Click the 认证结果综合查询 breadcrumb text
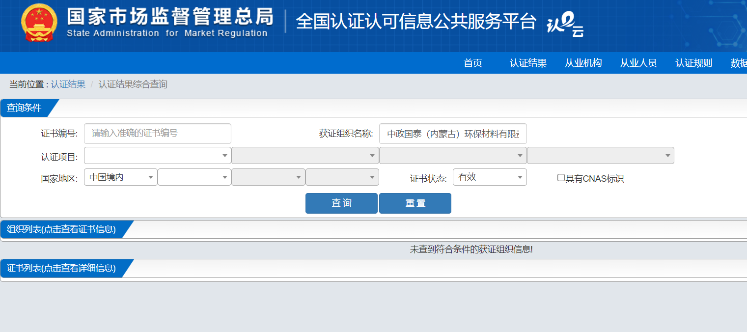747x332 pixels. (x=133, y=84)
